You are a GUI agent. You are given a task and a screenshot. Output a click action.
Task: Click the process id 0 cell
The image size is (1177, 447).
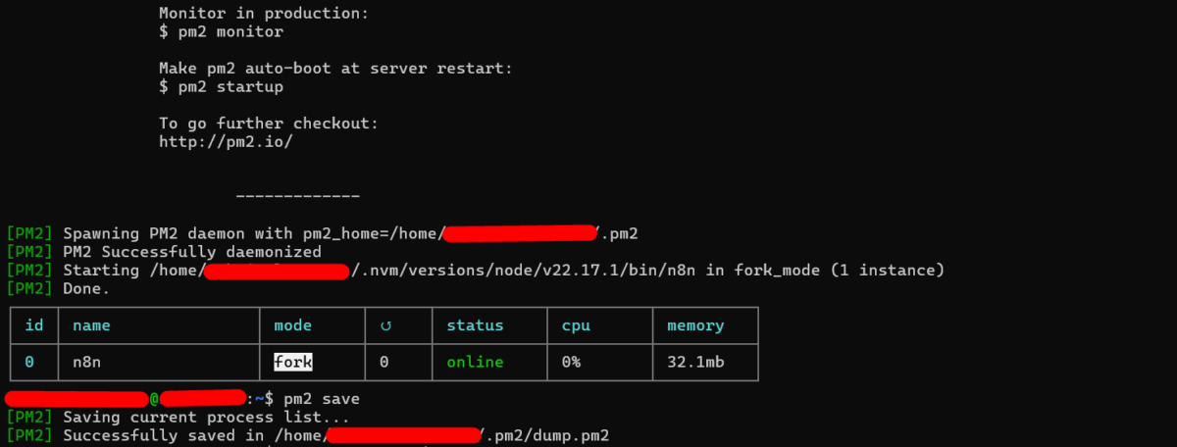29,362
